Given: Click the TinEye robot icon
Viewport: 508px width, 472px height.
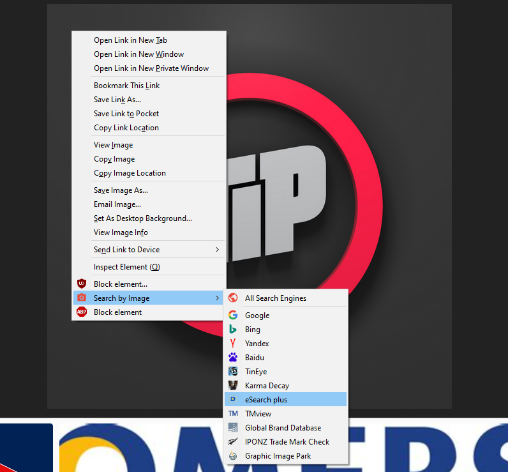Looking at the screenshot, I should pyautogui.click(x=233, y=371).
